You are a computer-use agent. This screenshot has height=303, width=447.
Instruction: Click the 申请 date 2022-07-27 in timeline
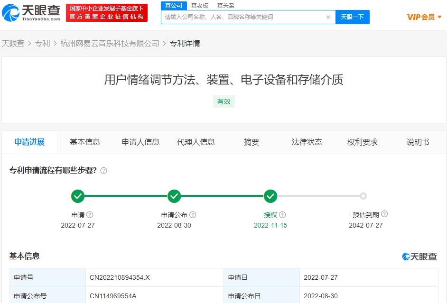[78, 225]
